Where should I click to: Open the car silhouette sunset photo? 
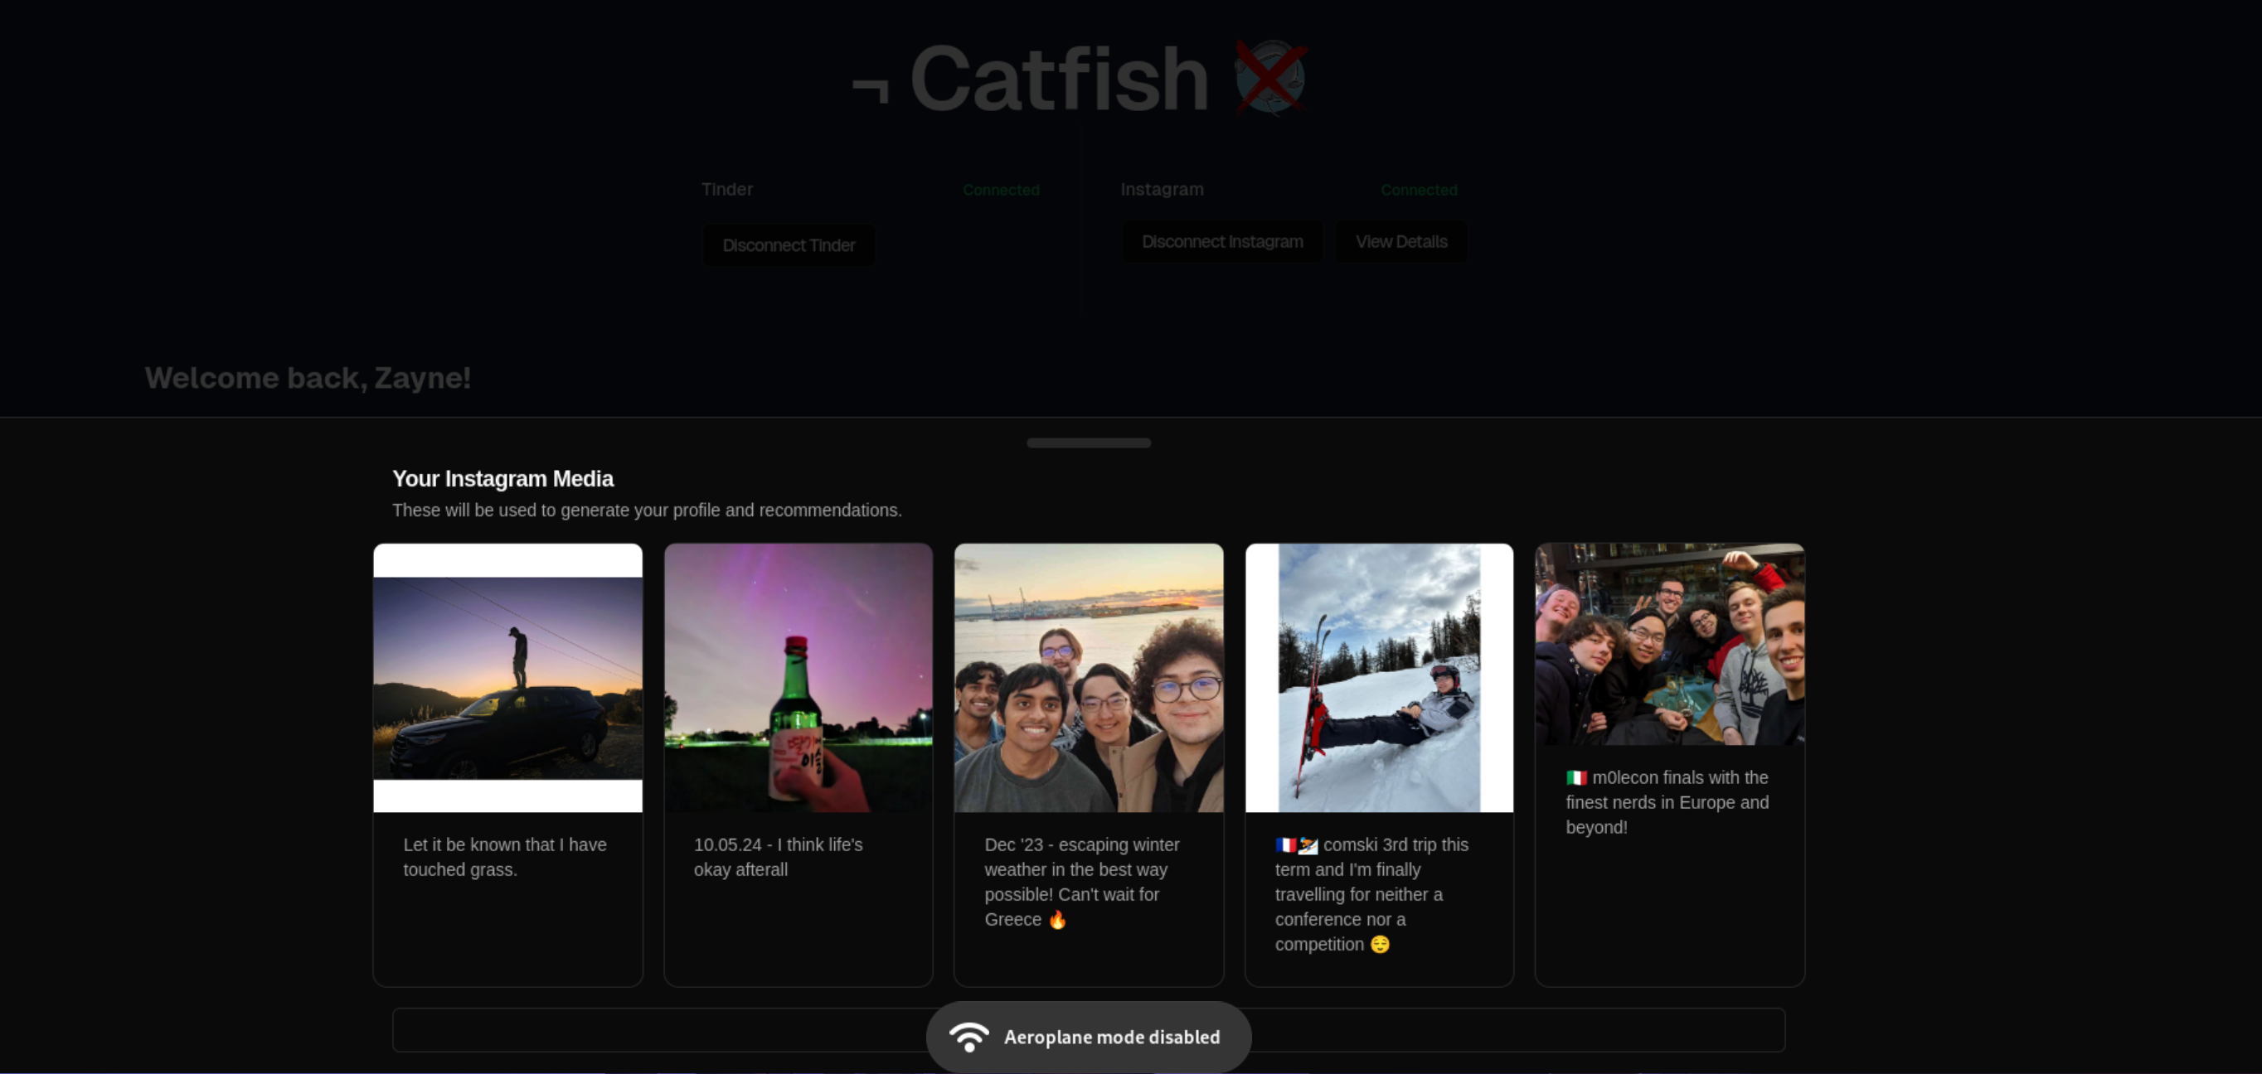[507, 677]
